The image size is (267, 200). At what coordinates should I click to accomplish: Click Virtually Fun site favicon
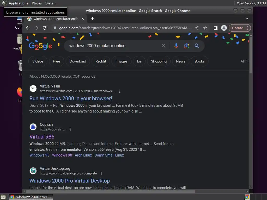(x=33, y=89)
